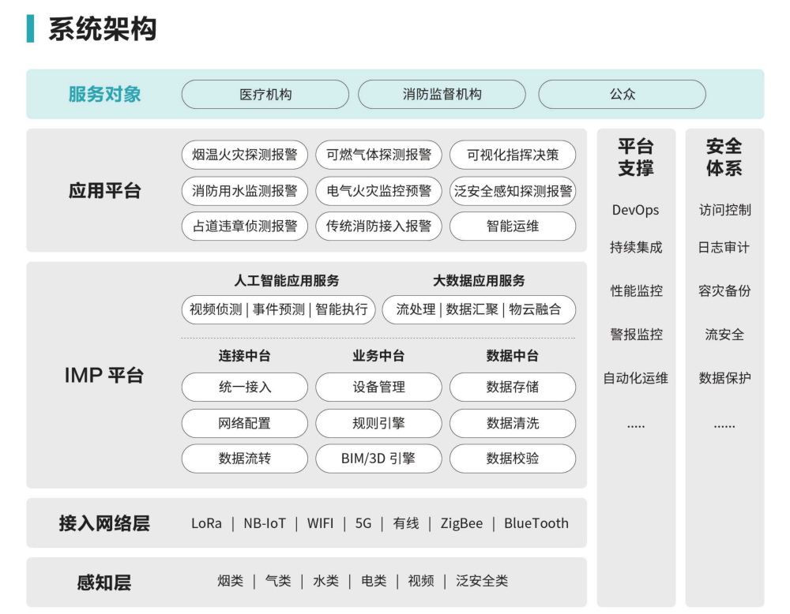Click the 统一接入 item under 连接中台
This screenshot has height=614, width=790.
[x=244, y=387]
